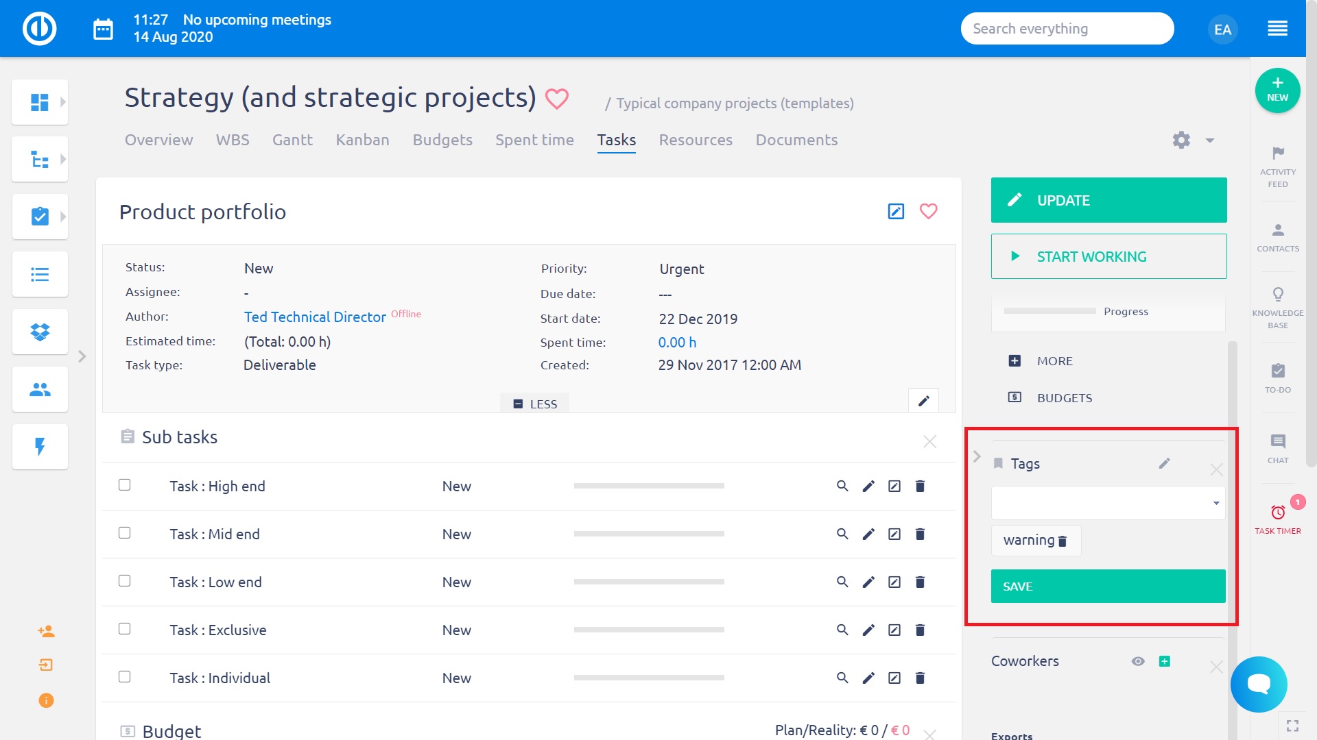Open the dashboard sidebar icon
The width and height of the screenshot is (1317, 740).
[40, 102]
